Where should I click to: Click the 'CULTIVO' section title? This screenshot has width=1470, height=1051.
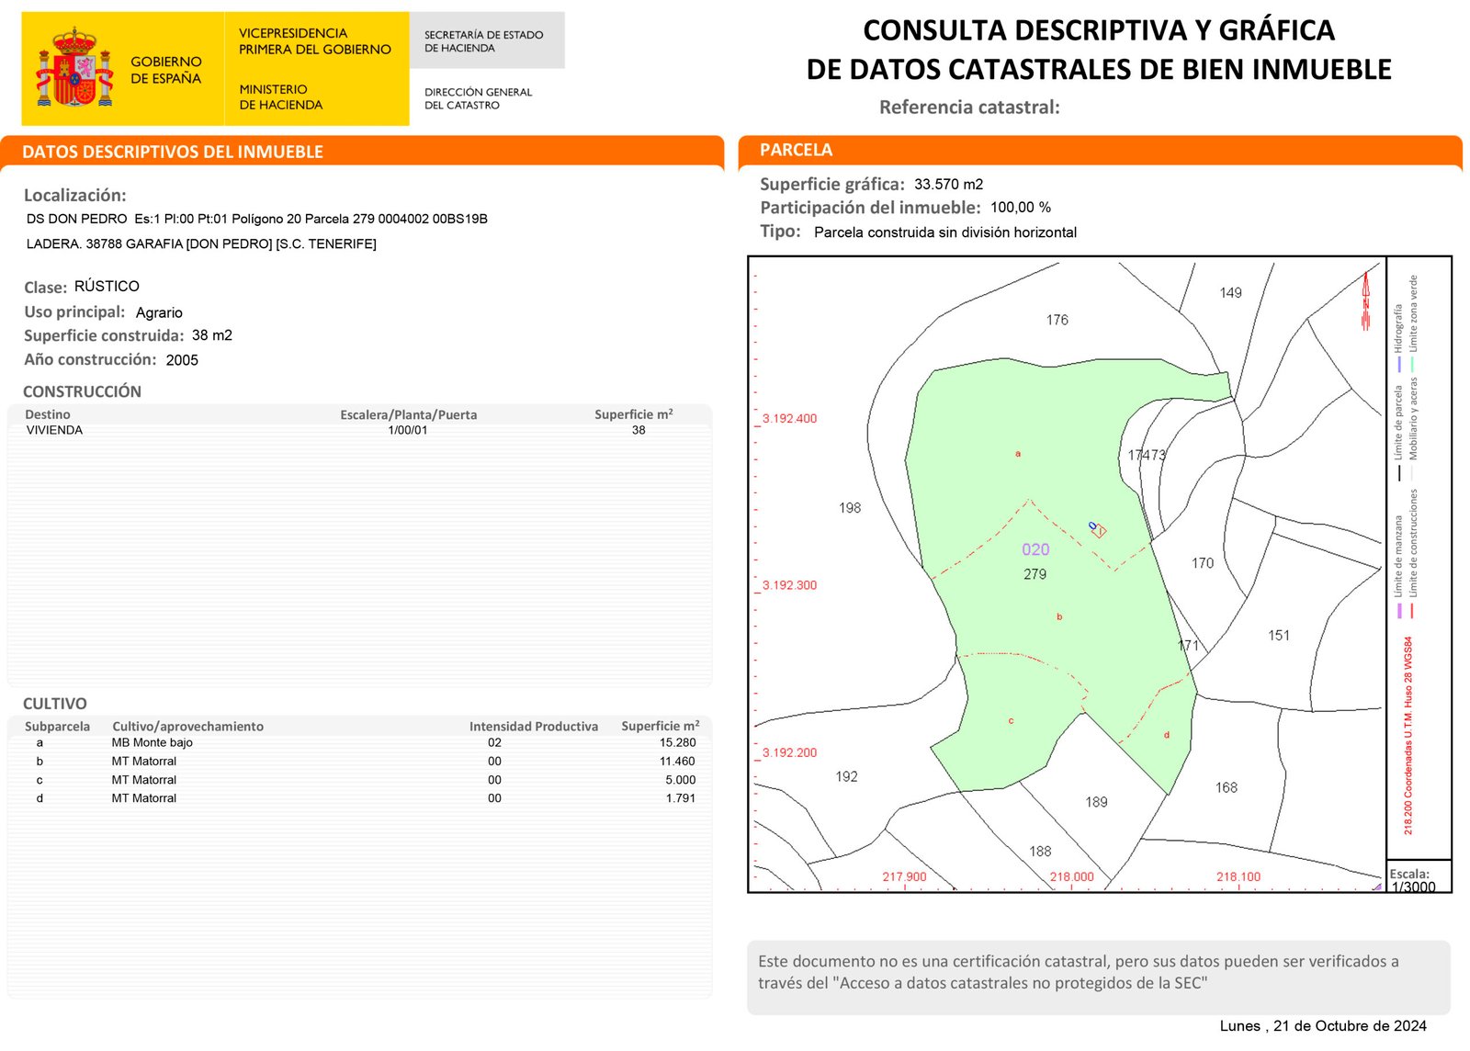pos(55,704)
